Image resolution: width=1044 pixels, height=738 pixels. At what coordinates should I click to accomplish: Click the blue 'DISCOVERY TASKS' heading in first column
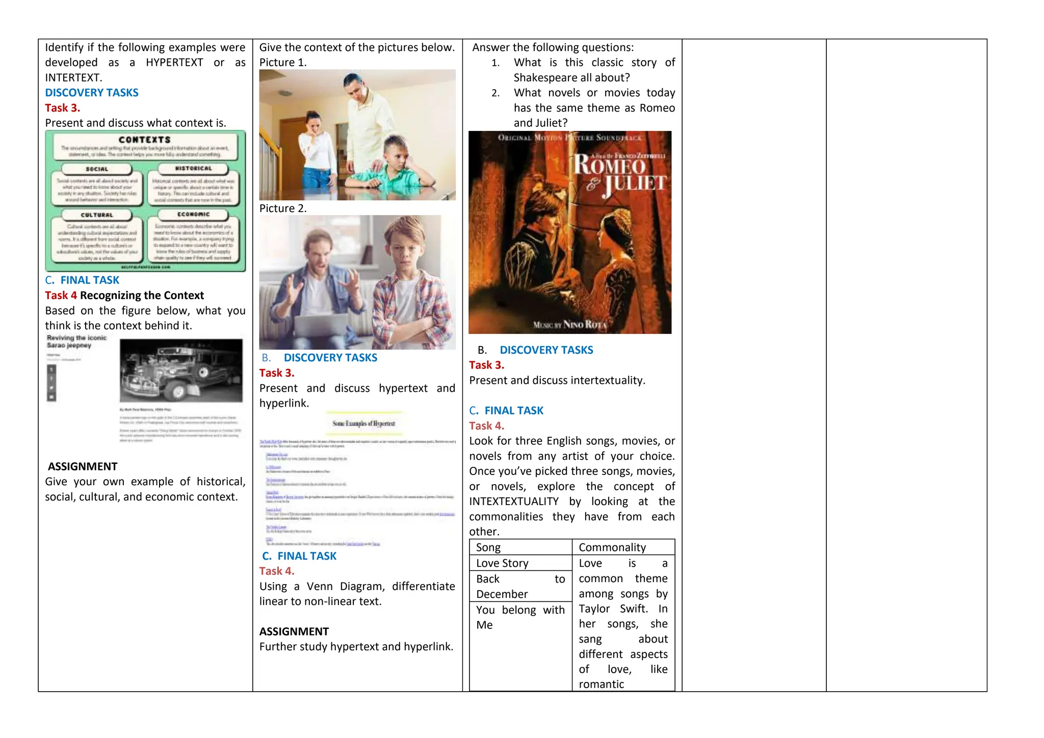(92, 93)
